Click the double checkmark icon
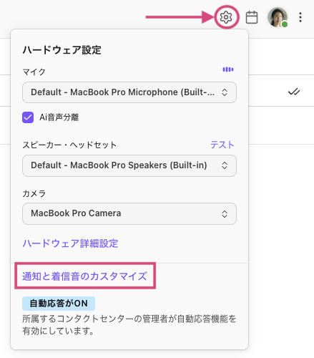This screenshot has height=358, width=314. pyautogui.click(x=294, y=92)
